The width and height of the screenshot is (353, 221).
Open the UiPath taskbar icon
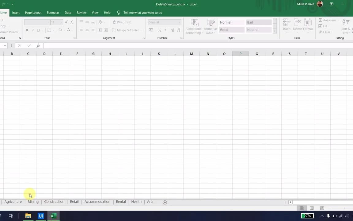[40, 216]
